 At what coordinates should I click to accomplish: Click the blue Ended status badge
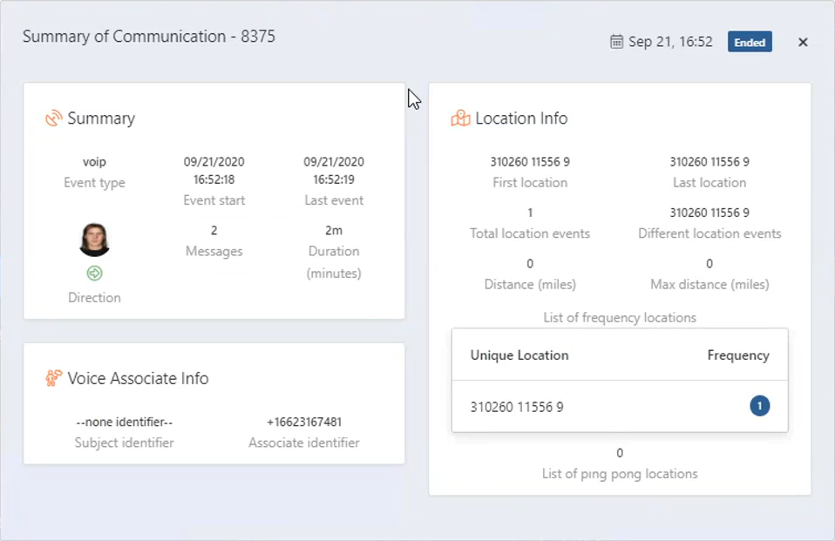click(750, 42)
